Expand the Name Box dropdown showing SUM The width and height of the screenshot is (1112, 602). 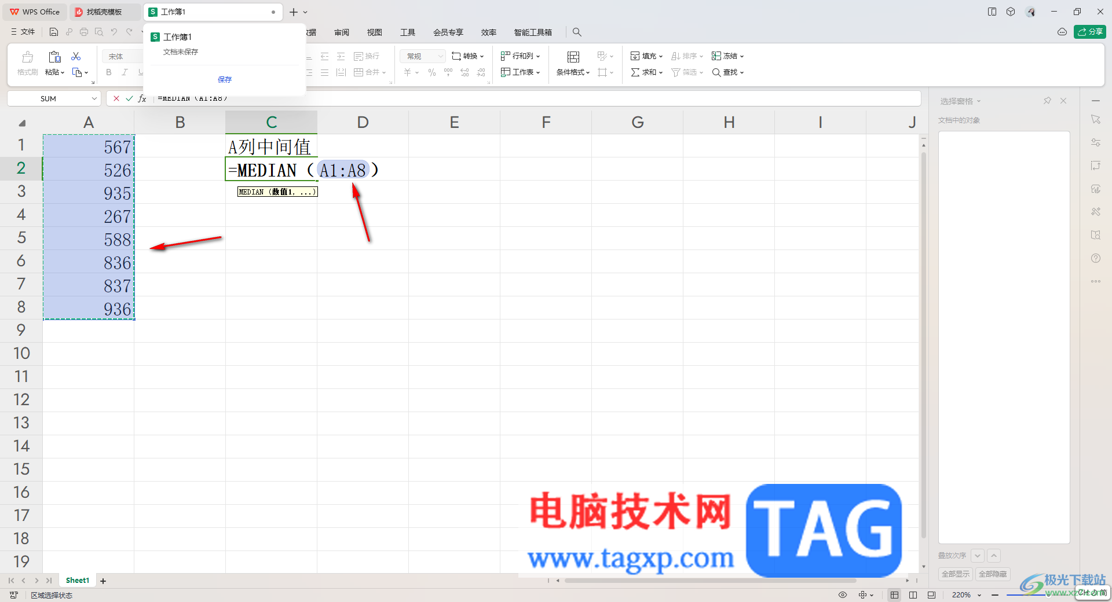94,98
